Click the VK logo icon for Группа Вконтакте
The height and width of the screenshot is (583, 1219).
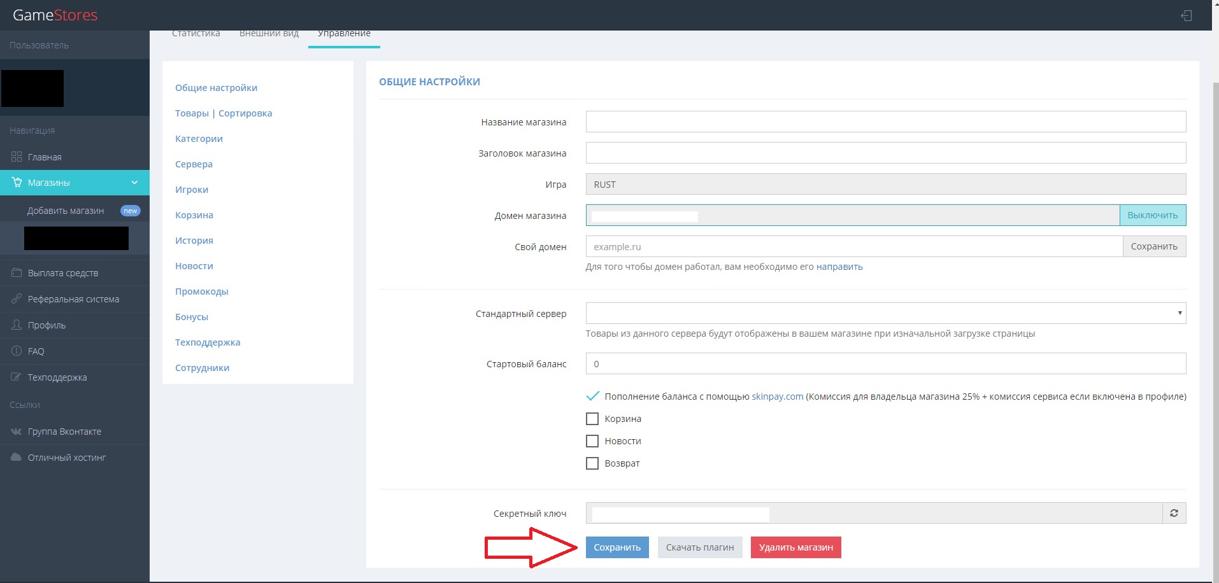[x=17, y=431]
